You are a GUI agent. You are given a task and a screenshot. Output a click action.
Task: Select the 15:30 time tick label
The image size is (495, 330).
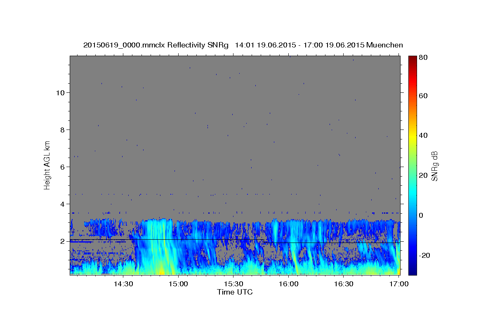pyautogui.click(x=234, y=284)
